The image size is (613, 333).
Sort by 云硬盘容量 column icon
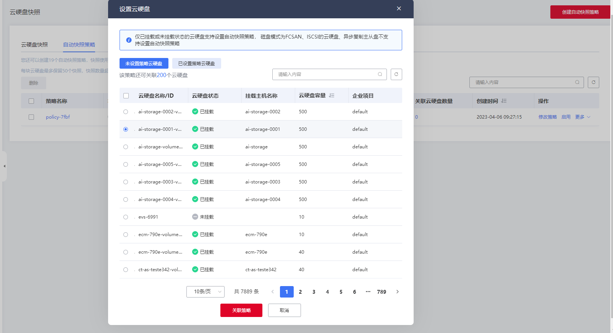tap(332, 96)
